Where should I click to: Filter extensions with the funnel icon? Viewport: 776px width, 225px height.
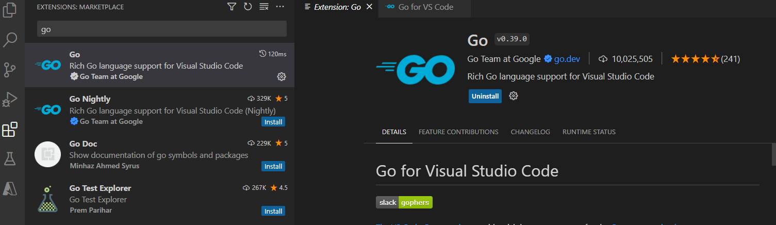pyautogui.click(x=232, y=7)
